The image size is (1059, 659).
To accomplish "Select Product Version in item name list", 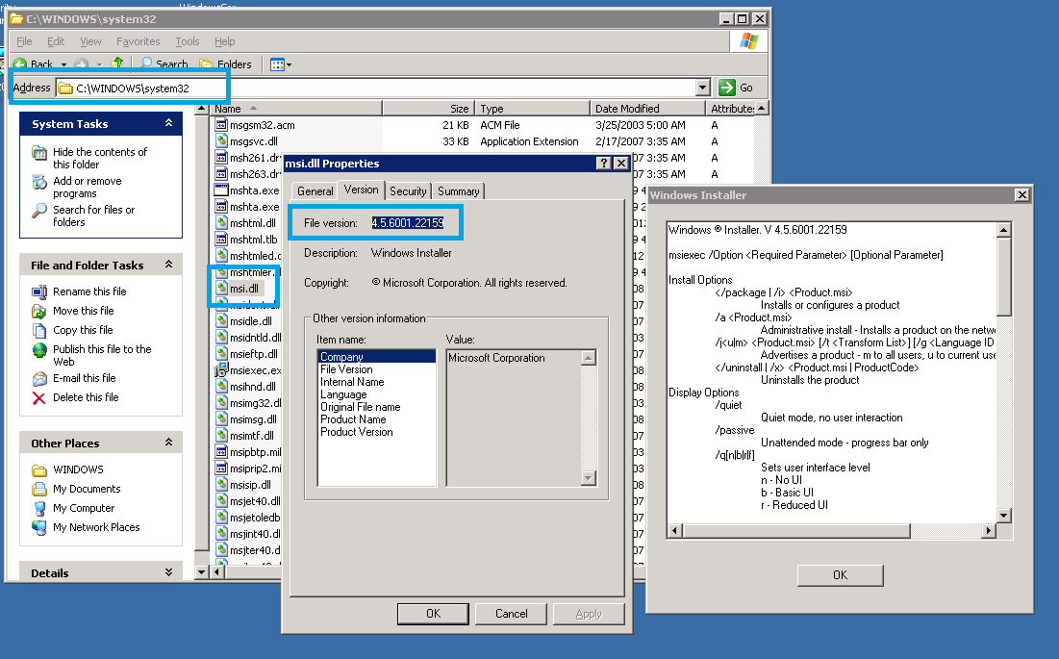I will point(356,432).
